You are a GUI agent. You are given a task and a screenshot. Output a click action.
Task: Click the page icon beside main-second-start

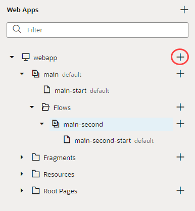pos(67,139)
